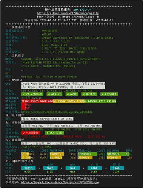Click the EPT/NPT instruction badge
Image resolution: width=143 pixels, height=189 pixels.
[x=109, y=94]
